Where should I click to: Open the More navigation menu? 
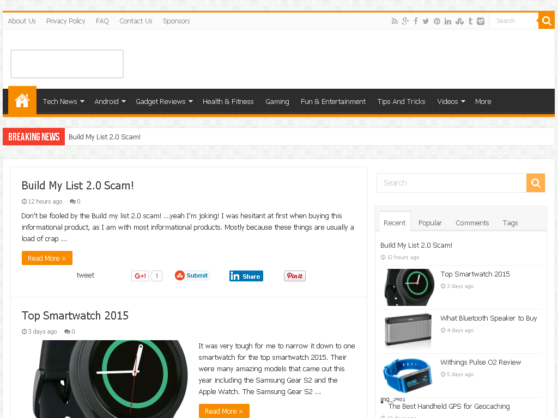coord(483,102)
